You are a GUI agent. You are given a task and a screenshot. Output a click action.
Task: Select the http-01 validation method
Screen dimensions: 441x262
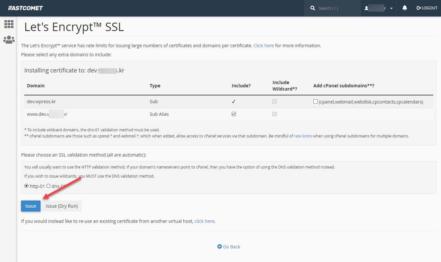coord(27,186)
